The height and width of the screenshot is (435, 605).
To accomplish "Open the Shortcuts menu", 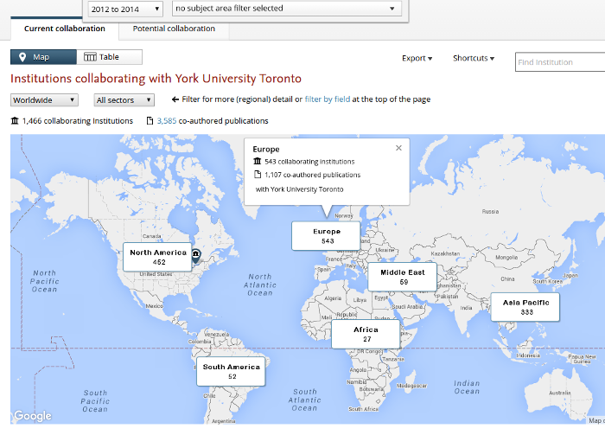I will [474, 58].
